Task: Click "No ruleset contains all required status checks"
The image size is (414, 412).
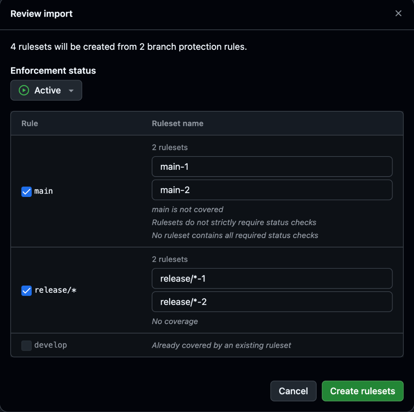Action: pos(235,235)
